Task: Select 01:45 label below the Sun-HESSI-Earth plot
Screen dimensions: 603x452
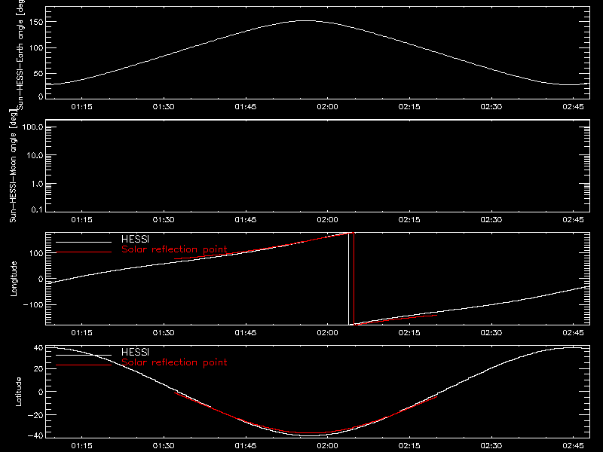Action: [246, 107]
